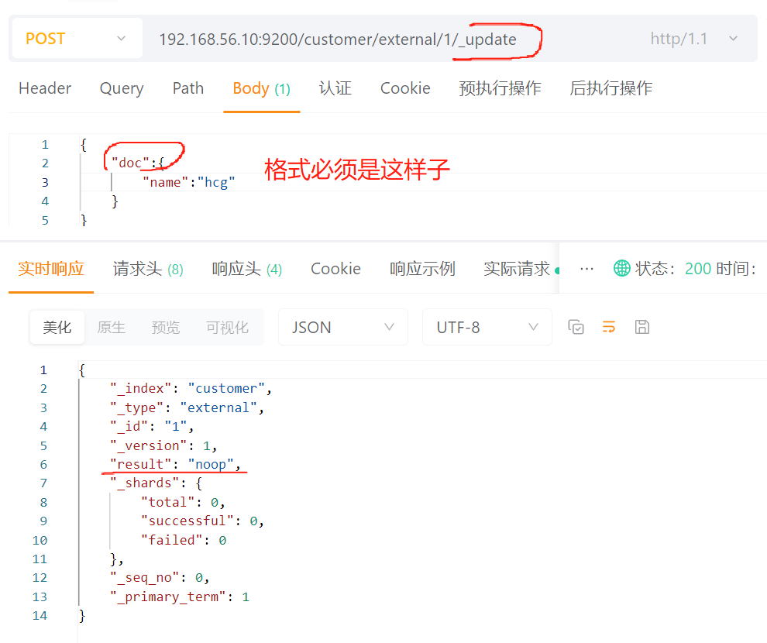The height and width of the screenshot is (643, 767).
Task: Click the "result": "noop" response line
Action: pos(175,464)
